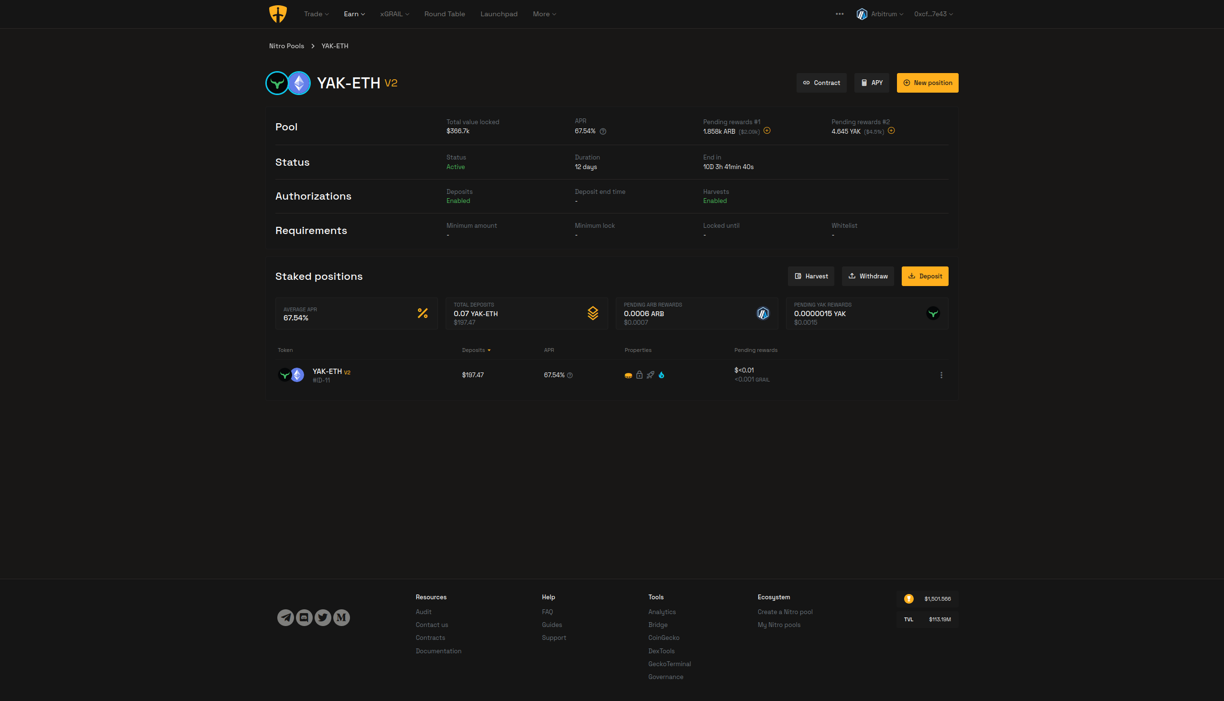Open the Bridge footer link
The height and width of the screenshot is (701, 1224).
click(x=657, y=625)
